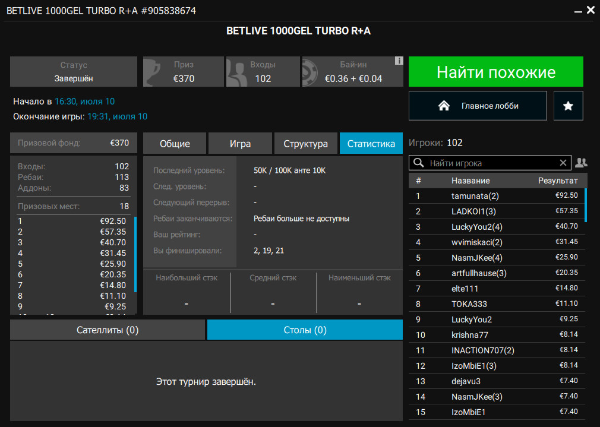Close the tournament lobby window
600x427 pixels.
pos(591,10)
